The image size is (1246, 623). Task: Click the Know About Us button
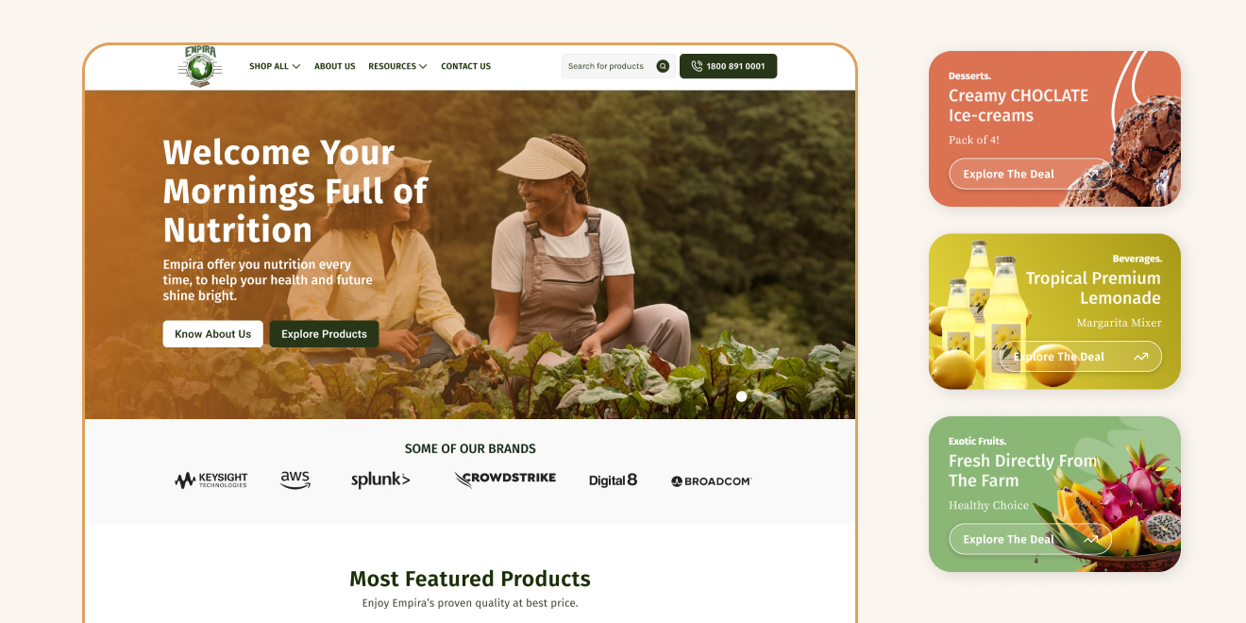tap(213, 334)
